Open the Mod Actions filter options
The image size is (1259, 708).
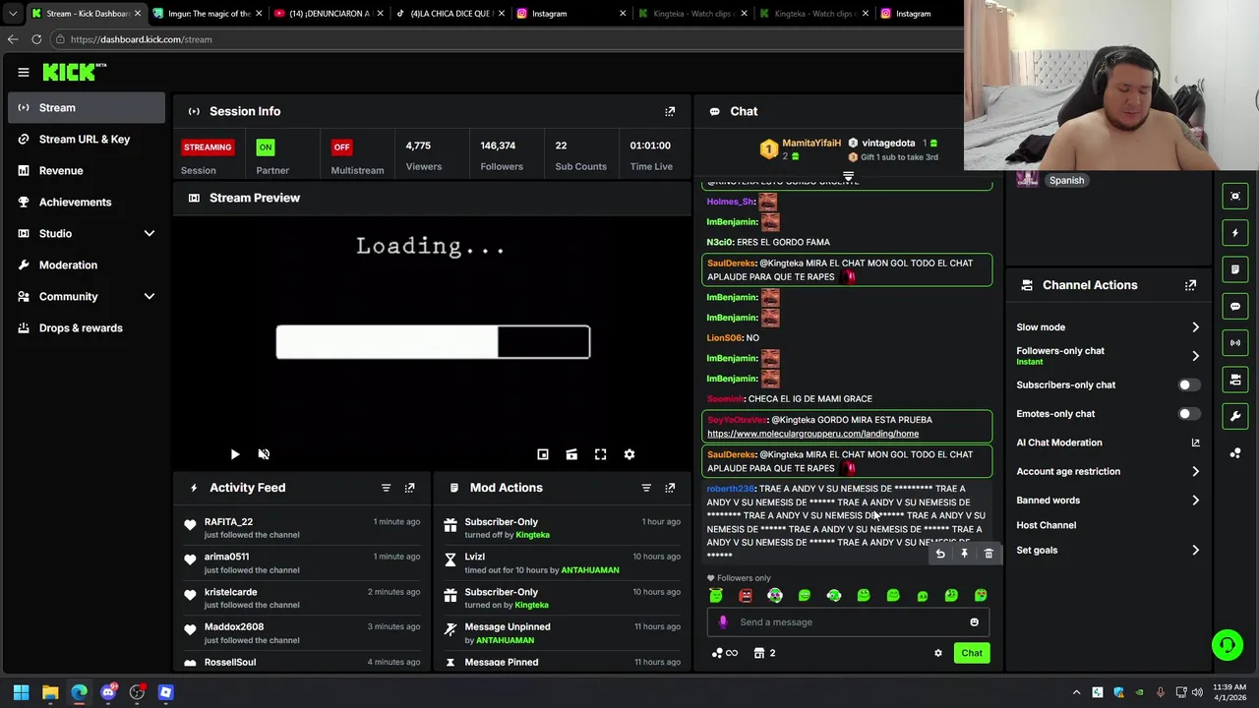(x=646, y=488)
